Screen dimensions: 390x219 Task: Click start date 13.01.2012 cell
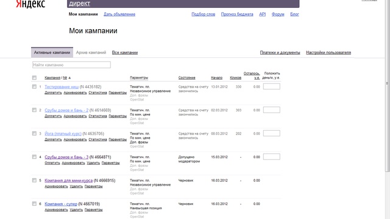click(x=219, y=86)
